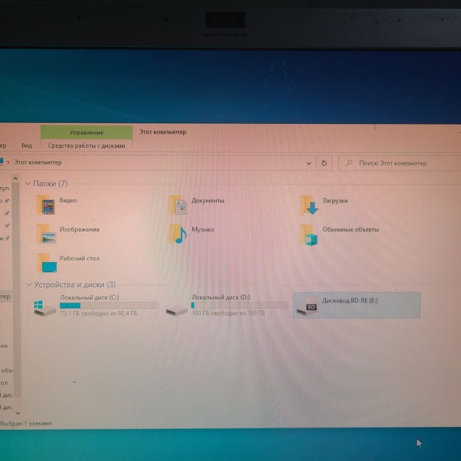Select the BD-RE (E:) drive icon

[307, 307]
